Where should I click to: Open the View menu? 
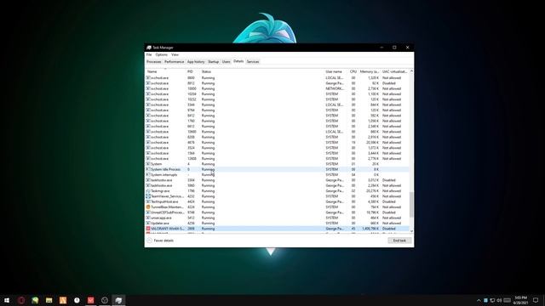pyautogui.click(x=175, y=54)
